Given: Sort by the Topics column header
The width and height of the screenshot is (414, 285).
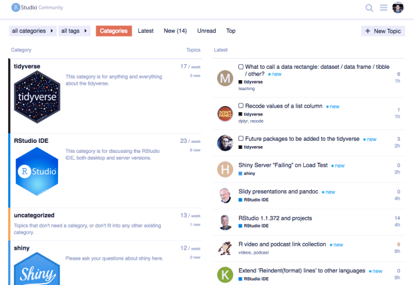Looking at the screenshot, I should tap(193, 50).
